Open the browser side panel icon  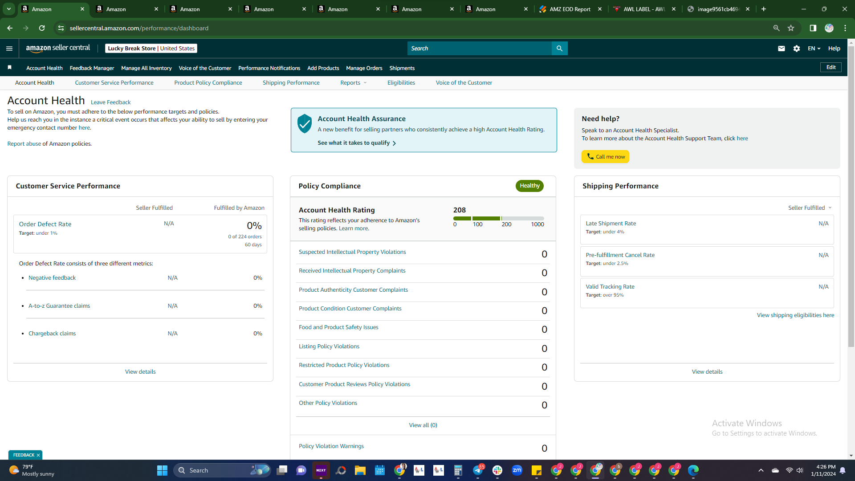point(813,28)
